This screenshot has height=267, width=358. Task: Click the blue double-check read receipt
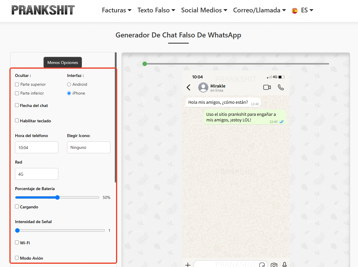click(x=281, y=122)
